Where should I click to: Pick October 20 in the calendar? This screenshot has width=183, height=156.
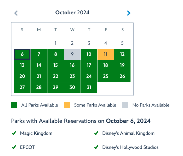pos(22,76)
